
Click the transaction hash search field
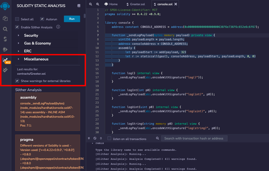(194, 138)
